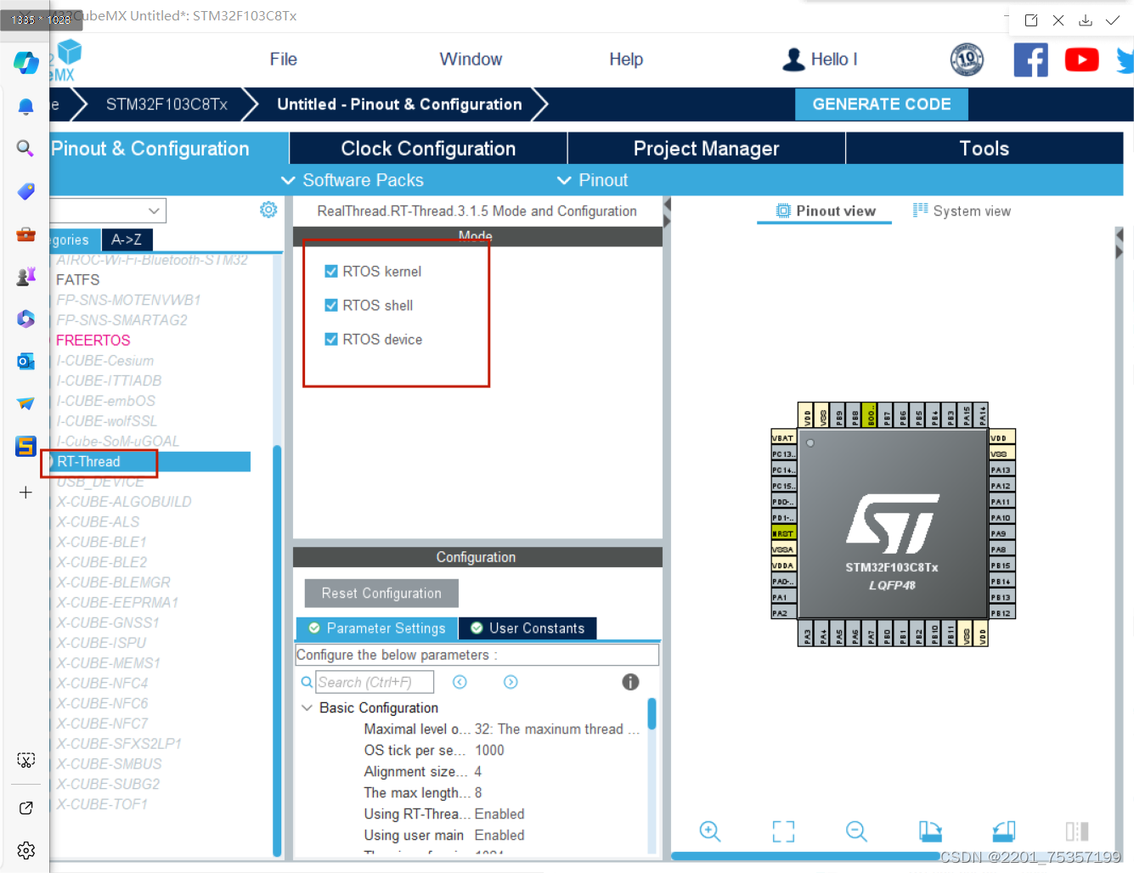Open the User Constants tab

(x=528, y=628)
